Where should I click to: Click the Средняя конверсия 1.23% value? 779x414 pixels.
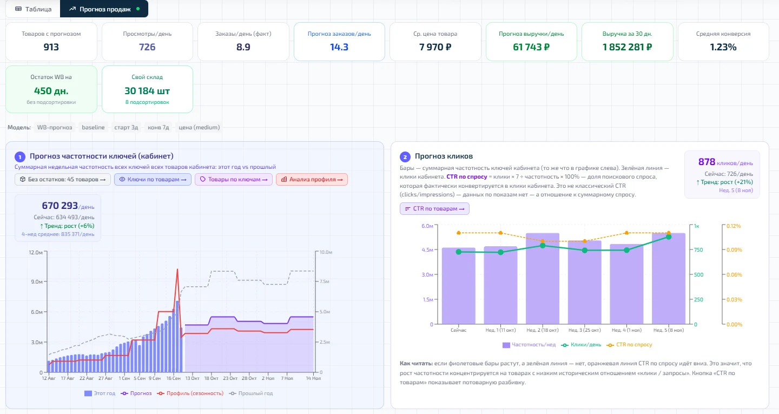tap(723, 47)
